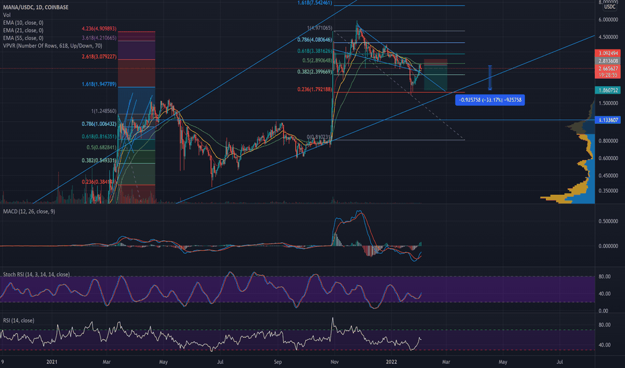Viewport: 625px width, 368px height.
Task: Click the 0.5(2.890648) Fibonacci level label
Action: [317, 60]
